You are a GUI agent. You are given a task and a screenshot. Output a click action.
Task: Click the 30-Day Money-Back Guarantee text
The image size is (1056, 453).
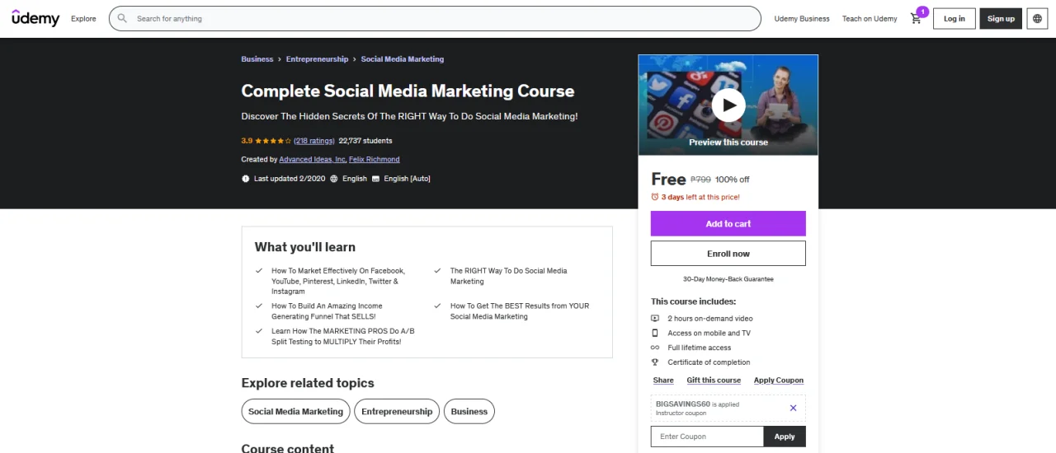(x=728, y=279)
